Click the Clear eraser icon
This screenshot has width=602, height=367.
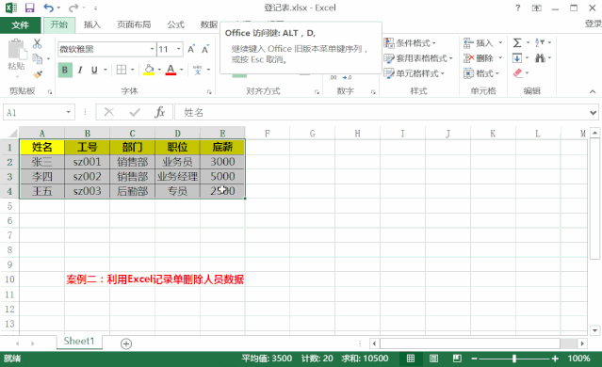518,72
